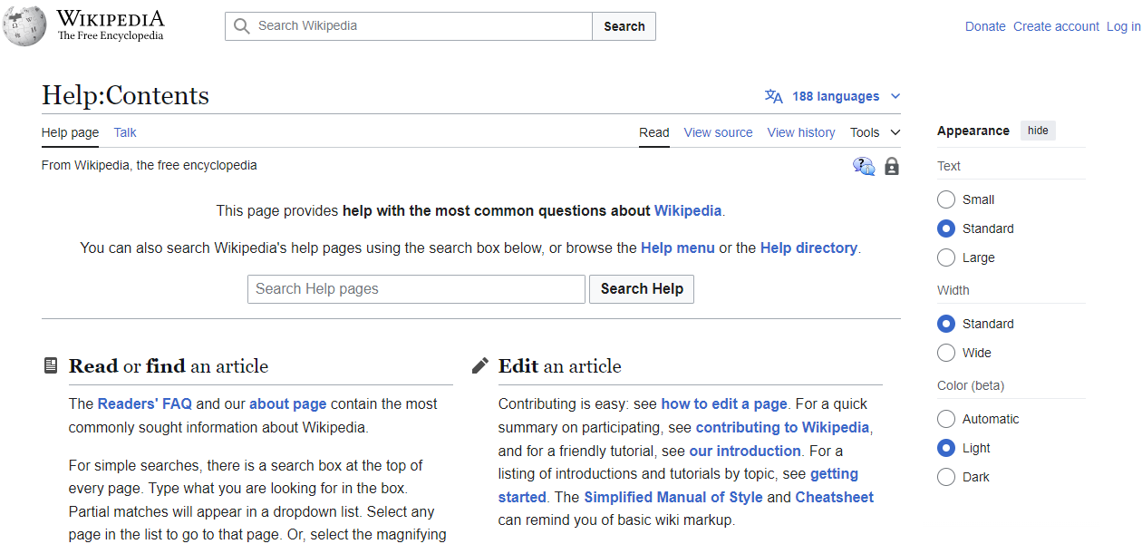This screenshot has width=1142, height=544.
Task: Click the Donate link
Action: (x=985, y=26)
